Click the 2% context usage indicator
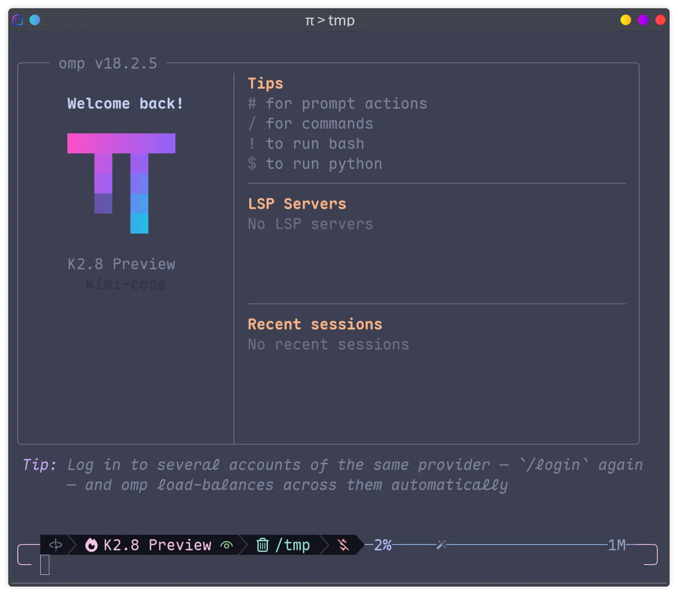 pos(383,545)
